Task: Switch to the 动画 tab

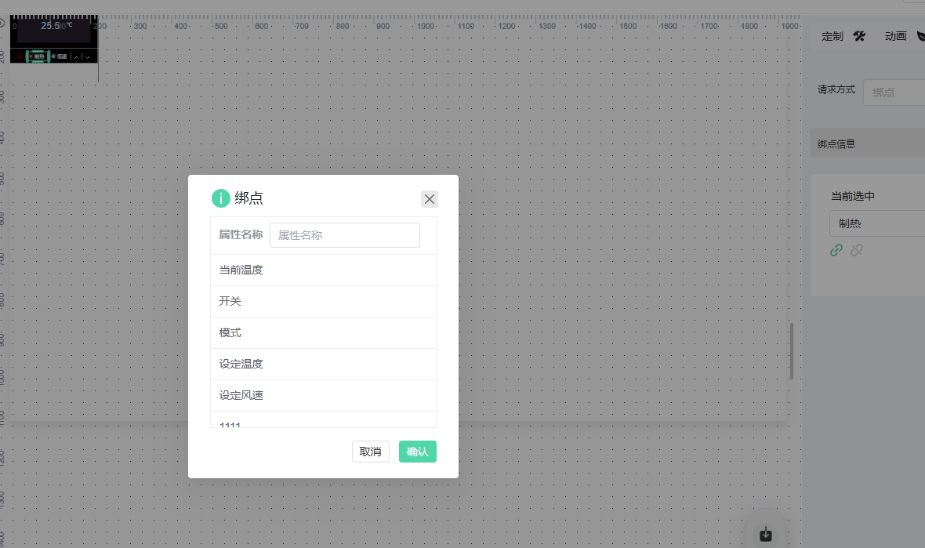Action: pos(904,37)
